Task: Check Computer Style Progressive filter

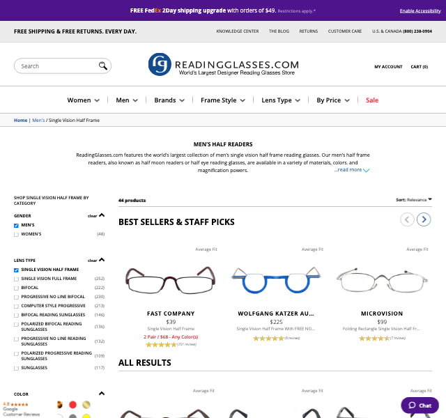Action: click(16, 307)
